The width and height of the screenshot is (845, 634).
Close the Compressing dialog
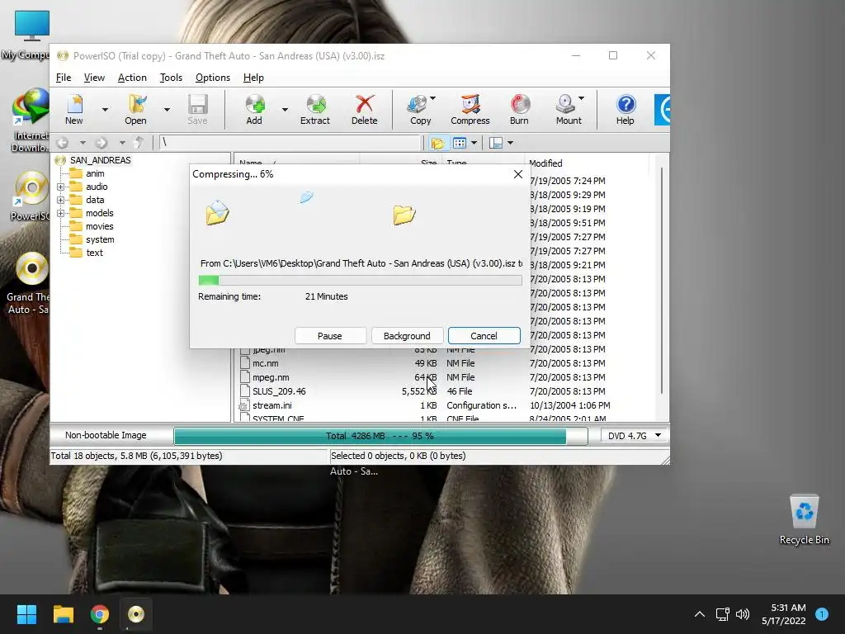click(518, 174)
